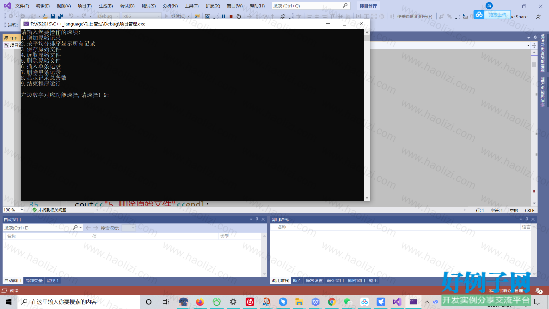This screenshot has width=549, height=309.
Task: Click the 解决方案资源管理器 side panel tab
Action: (x=542, y=53)
